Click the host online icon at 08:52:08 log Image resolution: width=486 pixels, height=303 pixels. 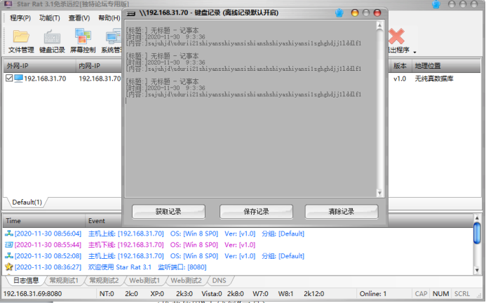pyautogui.click(x=9, y=256)
